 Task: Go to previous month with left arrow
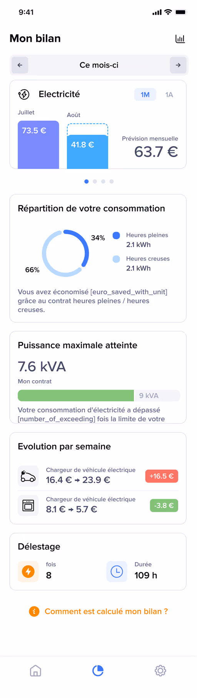pyautogui.click(x=20, y=65)
